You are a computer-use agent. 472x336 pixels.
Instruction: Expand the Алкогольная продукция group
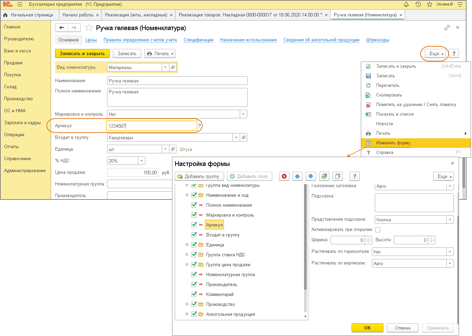pos(187,314)
